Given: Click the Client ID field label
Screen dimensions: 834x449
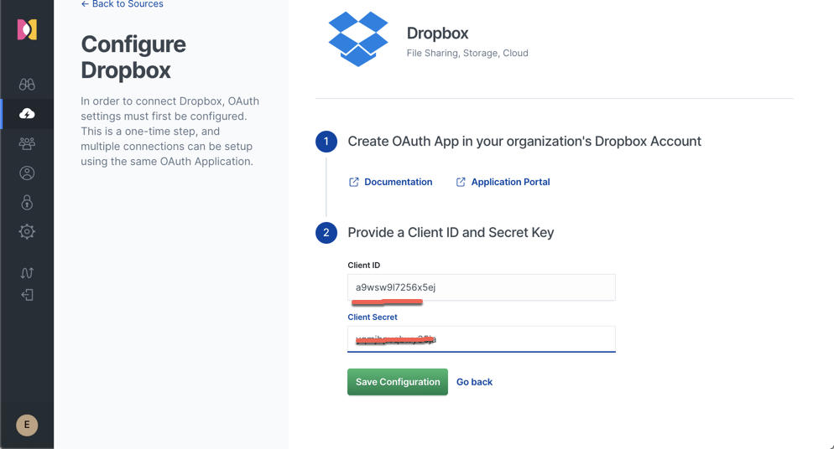Looking at the screenshot, I should tap(364, 266).
